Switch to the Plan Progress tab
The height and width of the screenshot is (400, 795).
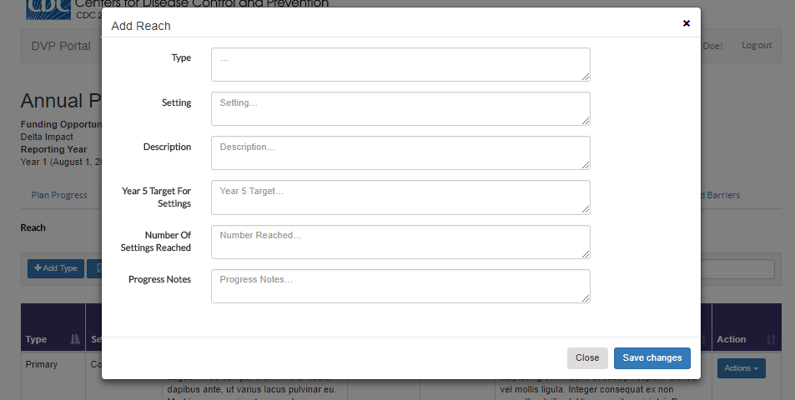(59, 195)
